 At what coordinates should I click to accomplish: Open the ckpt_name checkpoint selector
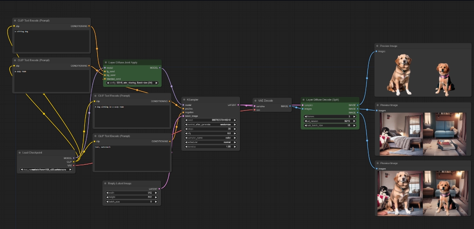tap(47, 170)
